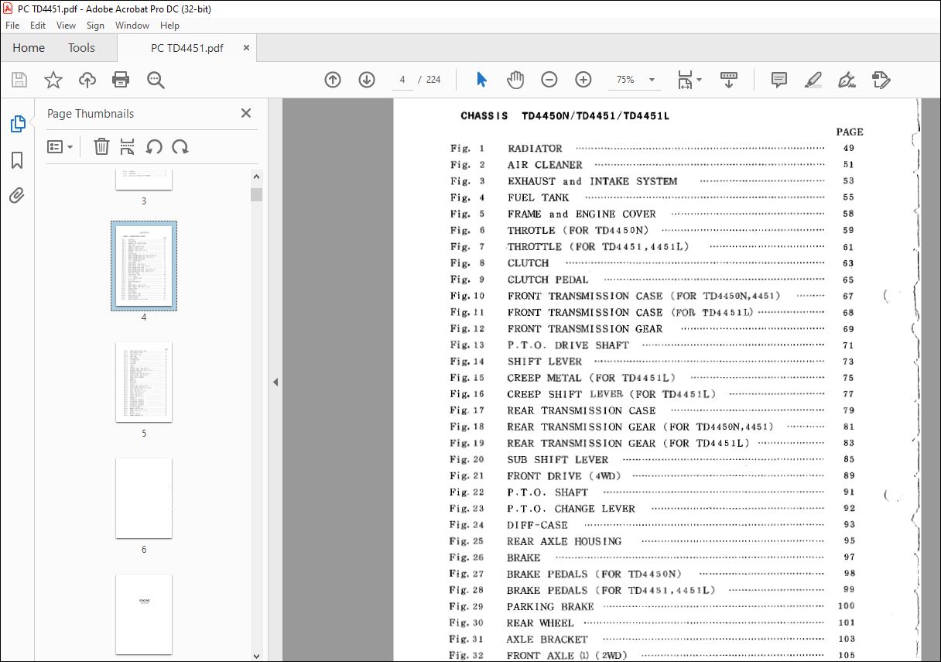
Task: Select the page 7 ENGINE thumbnail
Action: tap(144, 614)
